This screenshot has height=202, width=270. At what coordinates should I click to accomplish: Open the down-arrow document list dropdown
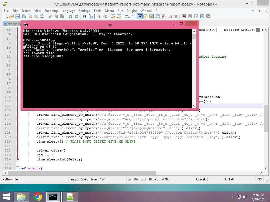click(259, 11)
